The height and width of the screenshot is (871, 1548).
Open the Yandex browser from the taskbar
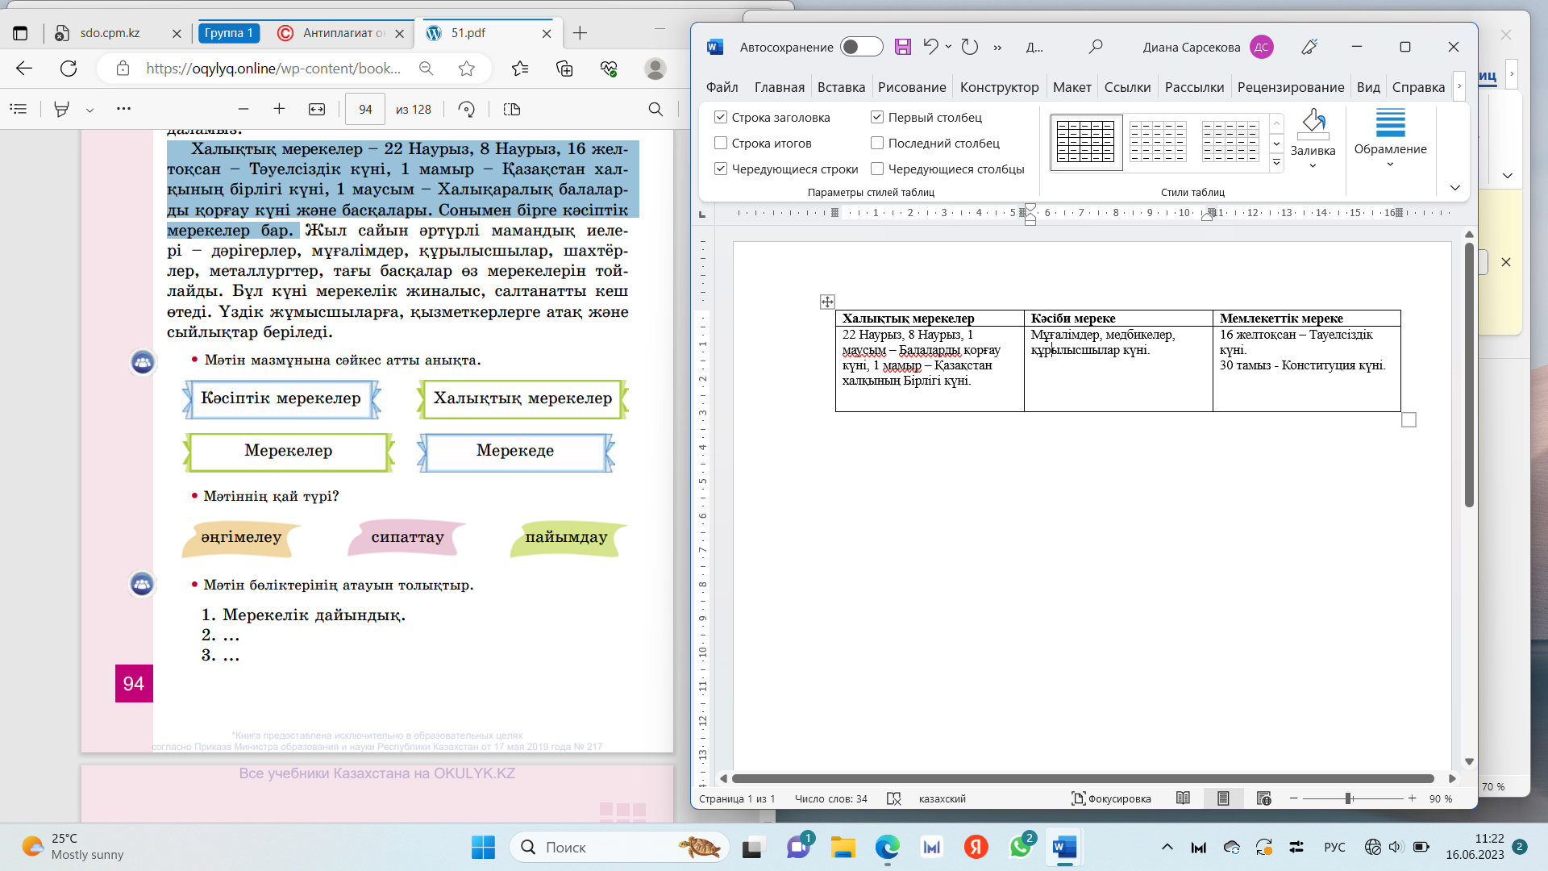(x=976, y=847)
